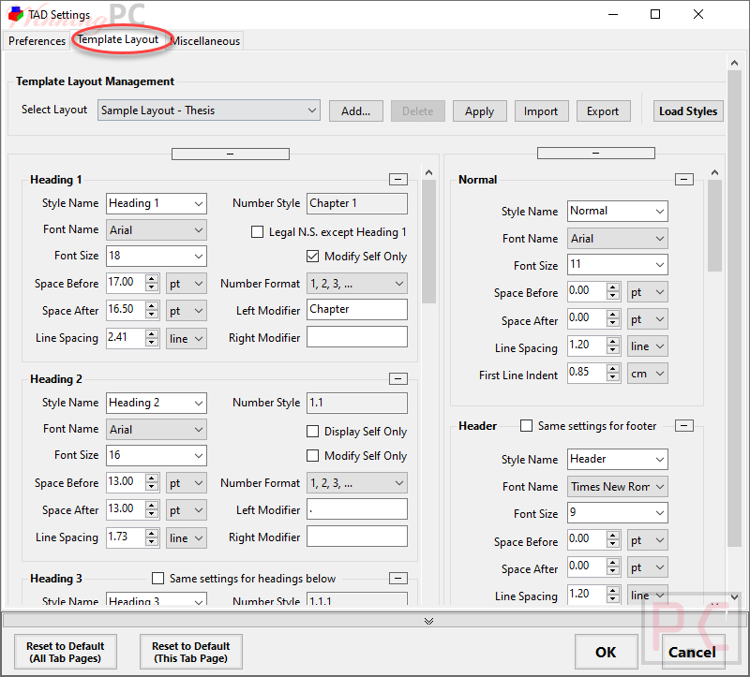Screen dimensions: 750x677
Task: Check Display Self Only under Heading 2
Action: pyautogui.click(x=312, y=432)
